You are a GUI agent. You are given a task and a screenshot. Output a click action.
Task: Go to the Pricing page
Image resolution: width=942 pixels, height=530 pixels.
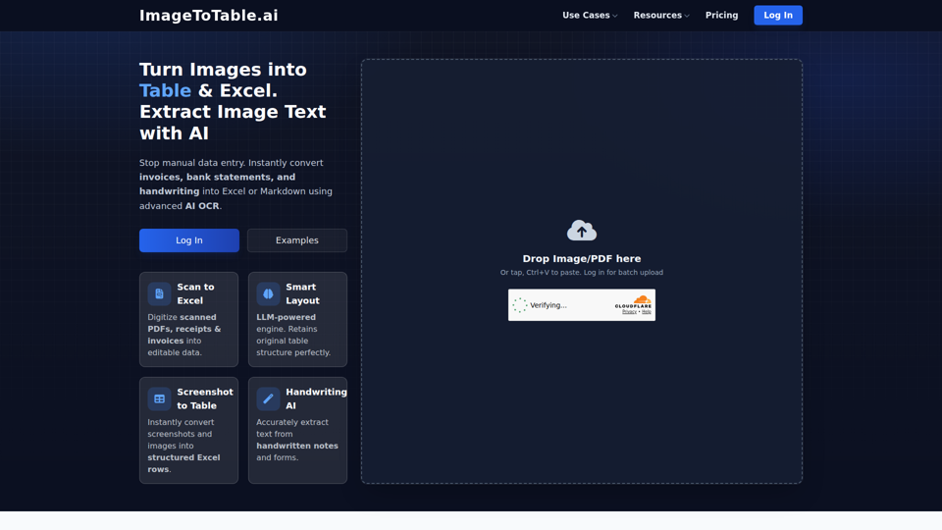click(721, 15)
